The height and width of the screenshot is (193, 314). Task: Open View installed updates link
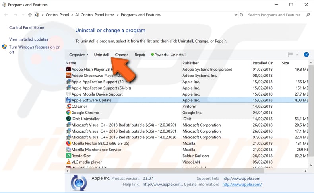coord(29,39)
